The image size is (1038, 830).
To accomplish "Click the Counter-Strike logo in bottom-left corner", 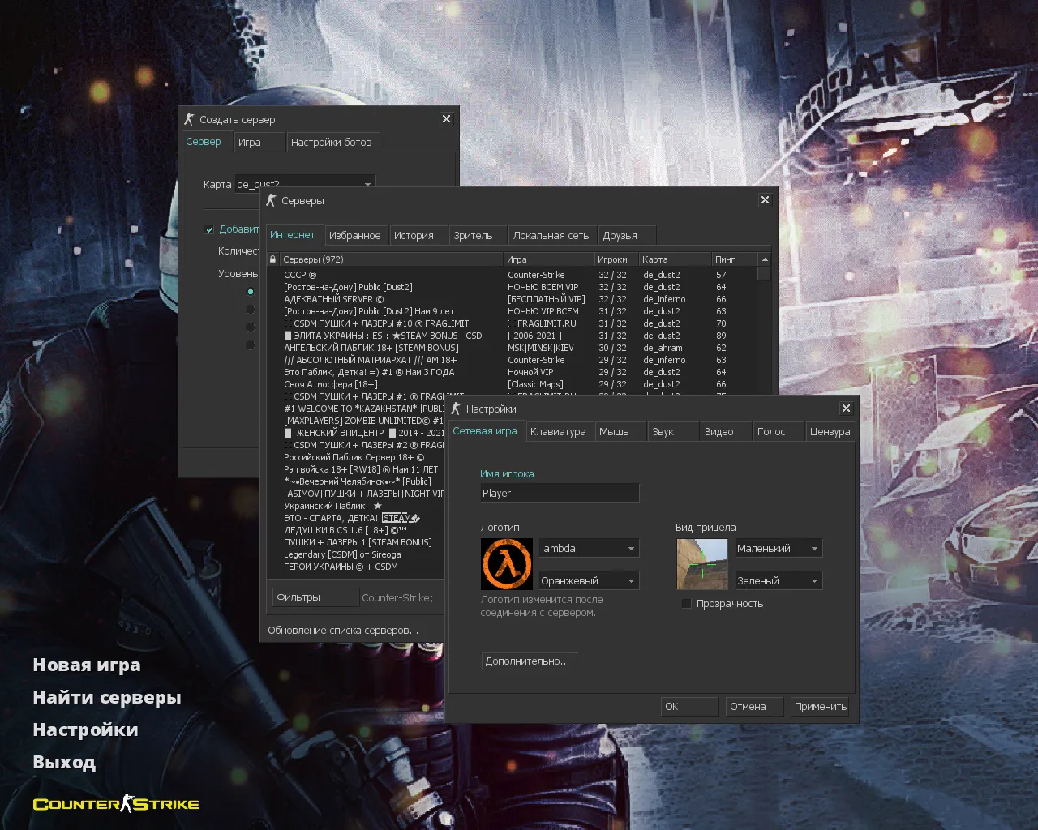I will click(115, 804).
